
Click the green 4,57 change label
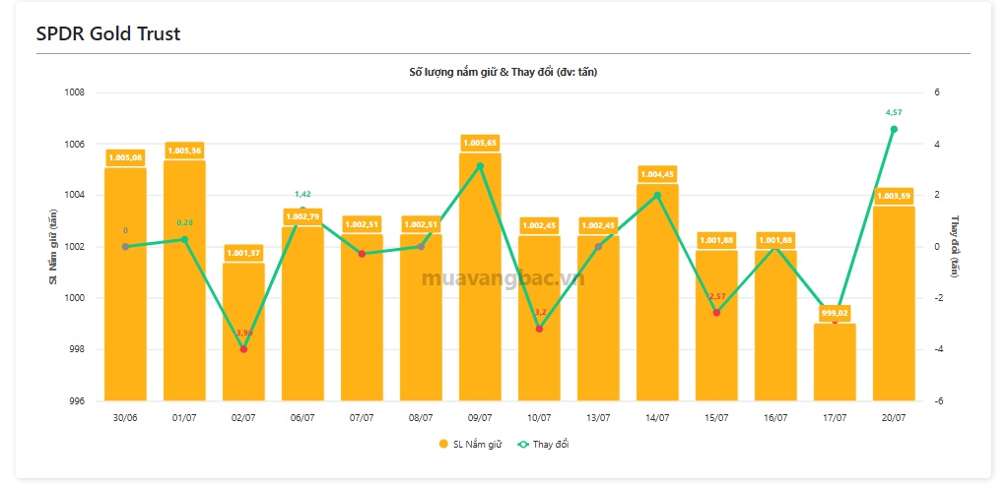894,112
